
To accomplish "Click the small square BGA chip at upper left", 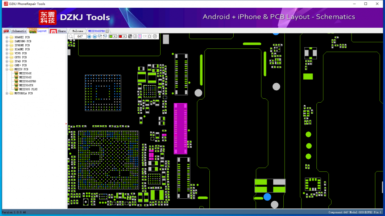I will [x=103, y=93].
